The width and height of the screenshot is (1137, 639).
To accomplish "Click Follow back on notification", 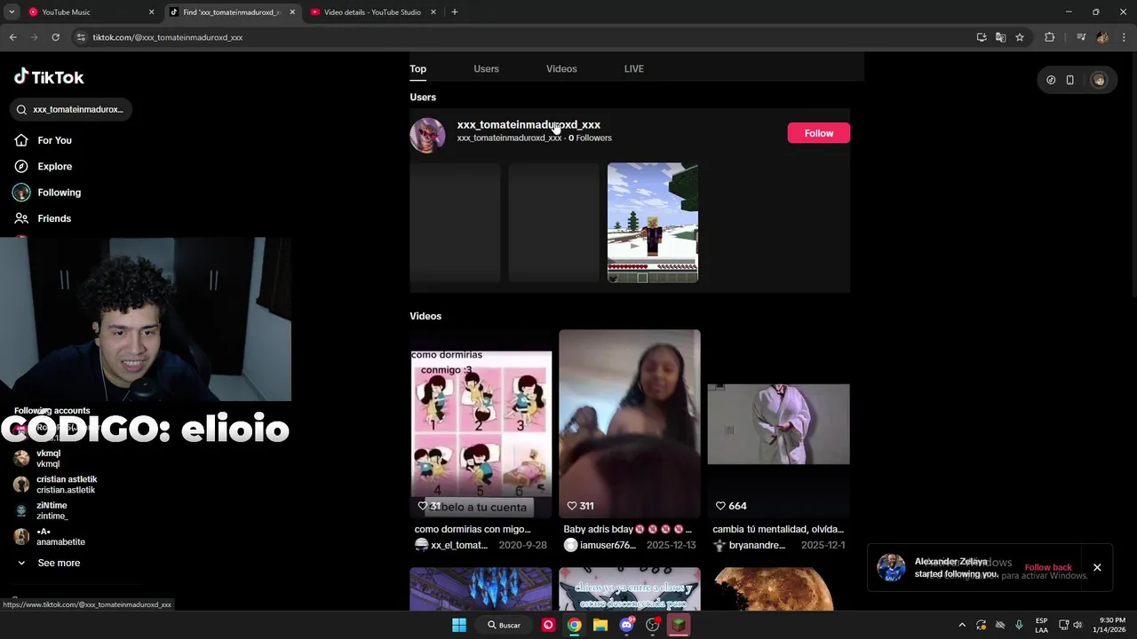I will [x=1048, y=567].
